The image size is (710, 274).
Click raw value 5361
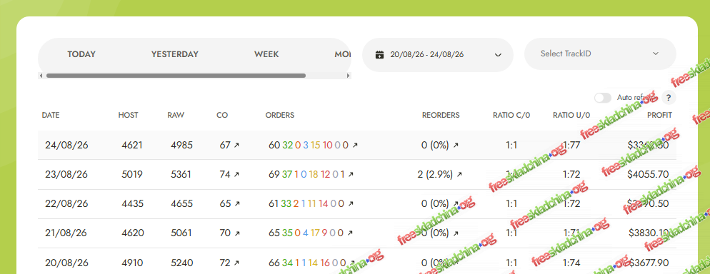(181, 175)
